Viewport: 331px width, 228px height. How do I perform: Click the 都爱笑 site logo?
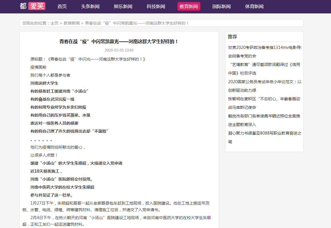[x=33, y=6]
